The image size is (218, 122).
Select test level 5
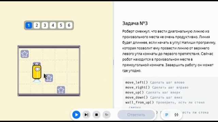point(61,25)
